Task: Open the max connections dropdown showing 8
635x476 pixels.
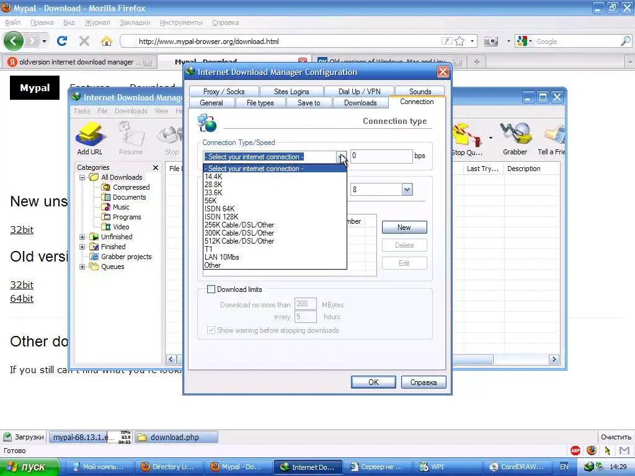Action: tap(407, 190)
